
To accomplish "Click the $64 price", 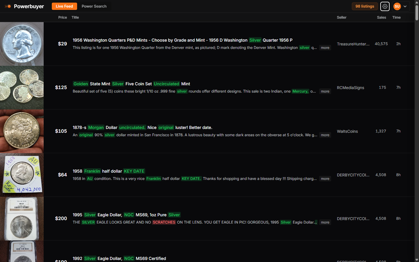I will (63, 175).
